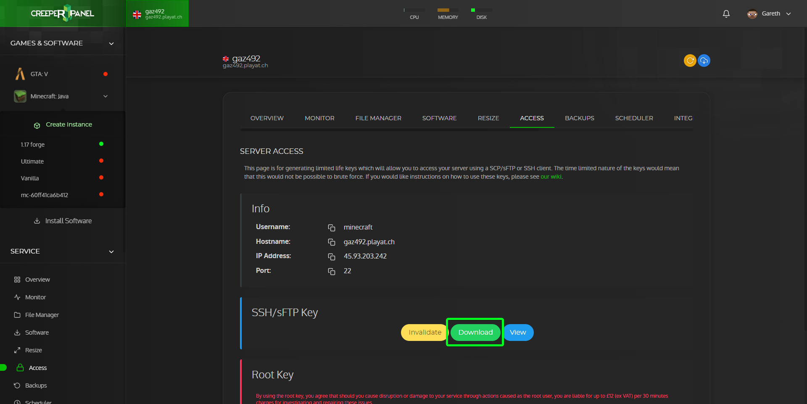This screenshot has height=404, width=807.
Task: Click the IP address 45.93.203.242
Action: coord(365,256)
